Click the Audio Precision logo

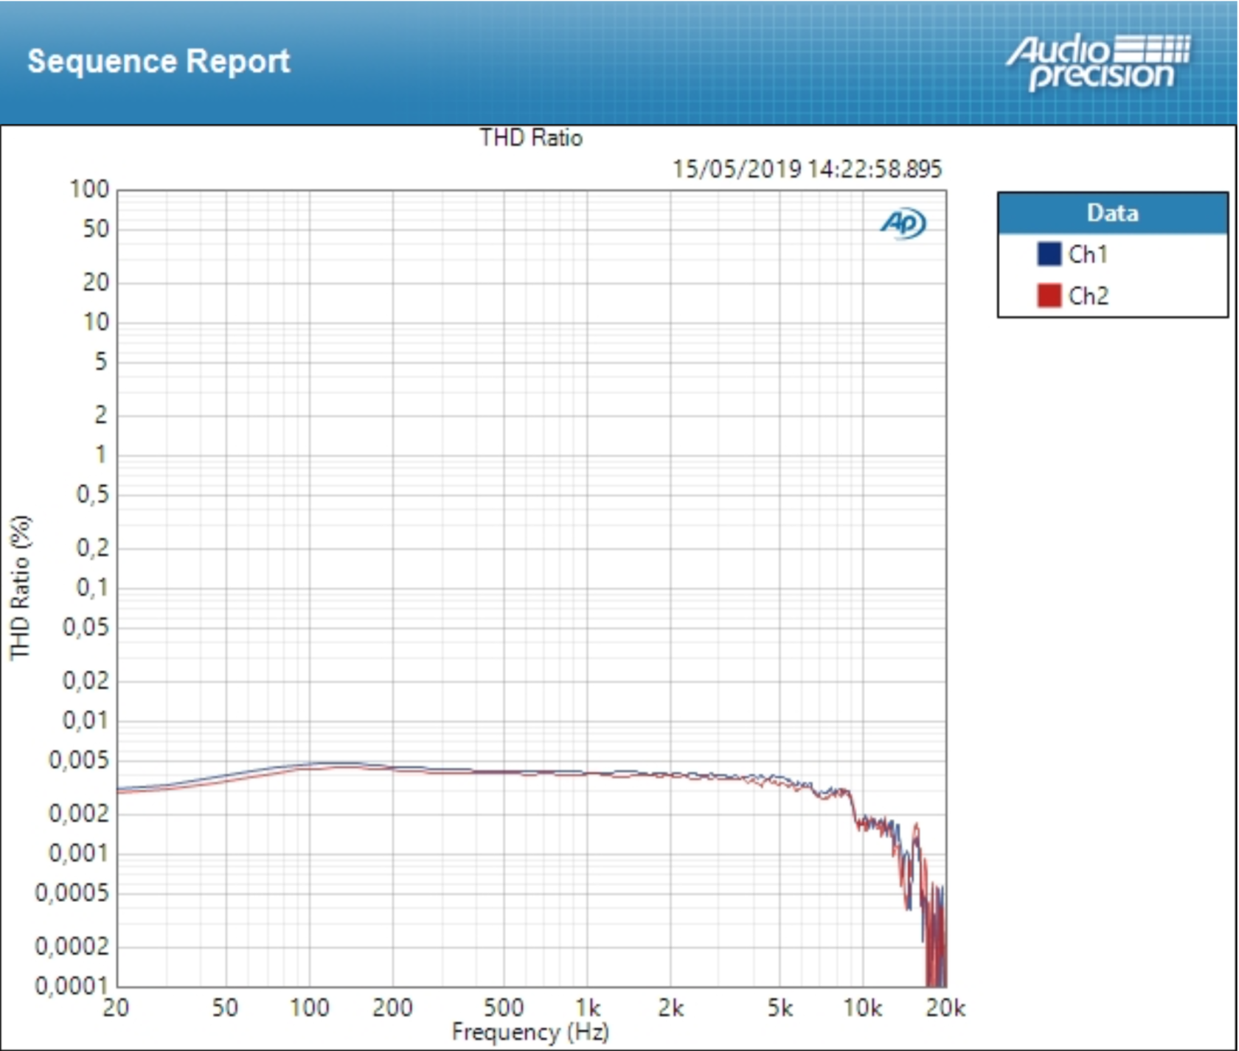coord(1099,63)
